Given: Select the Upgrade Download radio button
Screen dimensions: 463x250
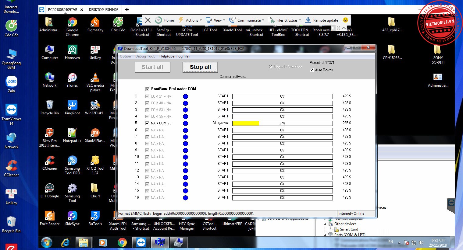Looking at the screenshot, I should [271, 67].
